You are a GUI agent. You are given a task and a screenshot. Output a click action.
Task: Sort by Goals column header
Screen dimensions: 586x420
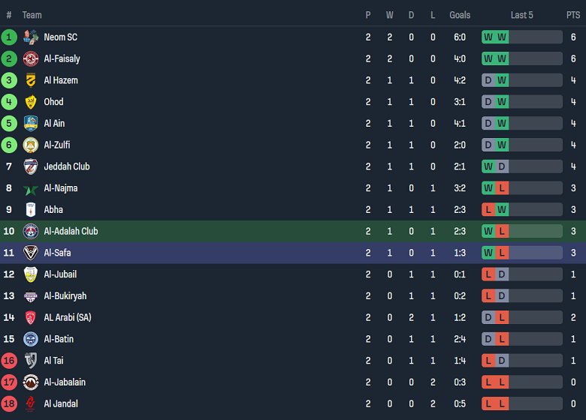pyautogui.click(x=460, y=15)
